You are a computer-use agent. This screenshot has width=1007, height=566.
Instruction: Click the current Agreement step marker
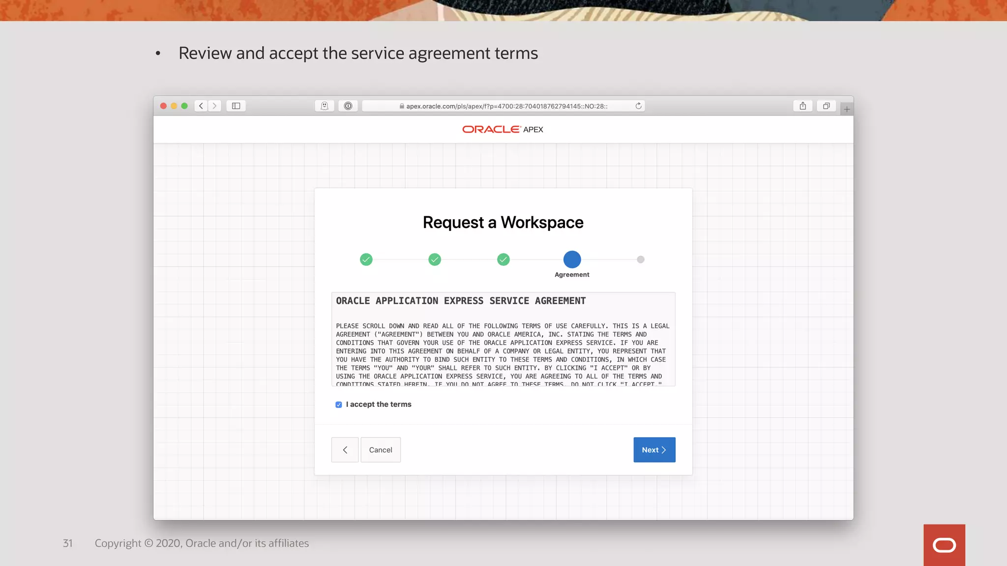tap(572, 259)
